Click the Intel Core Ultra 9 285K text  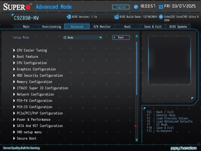[181, 18]
